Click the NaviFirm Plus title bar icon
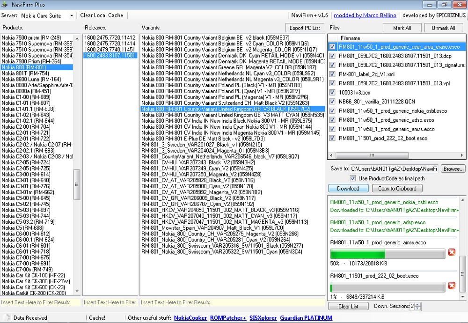 (5, 5)
